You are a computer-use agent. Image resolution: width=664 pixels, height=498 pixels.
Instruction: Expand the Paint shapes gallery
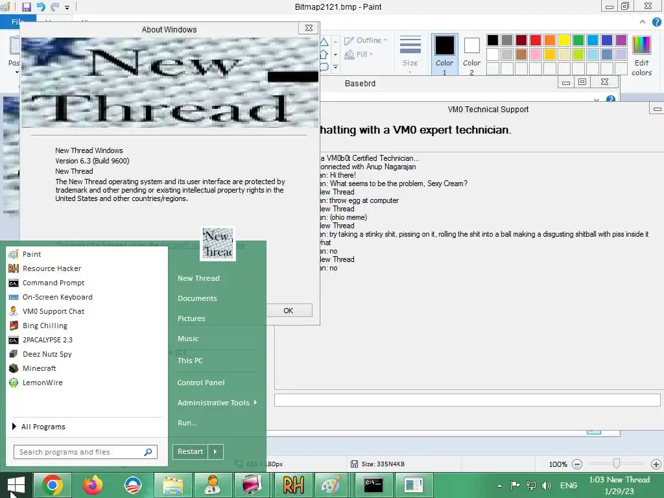click(x=335, y=67)
